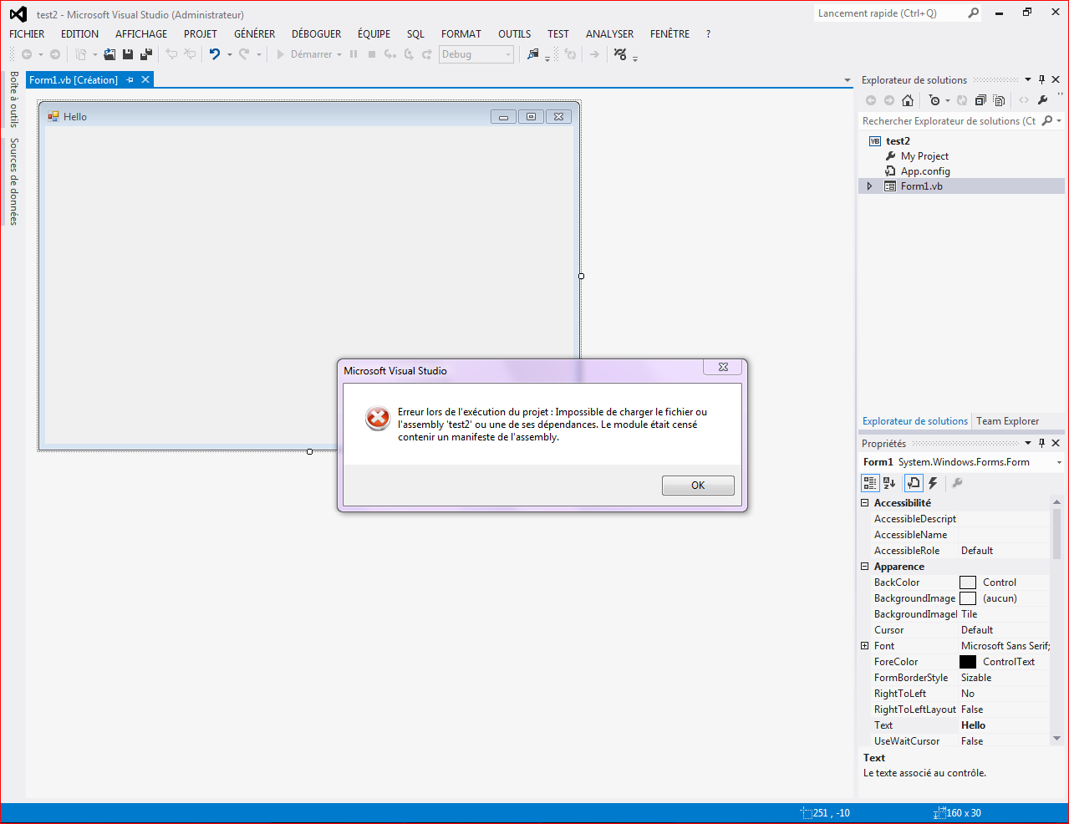Pin the Form1.vb [Création] tab
This screenshot has width=1069, height=824.
point(130,80)
